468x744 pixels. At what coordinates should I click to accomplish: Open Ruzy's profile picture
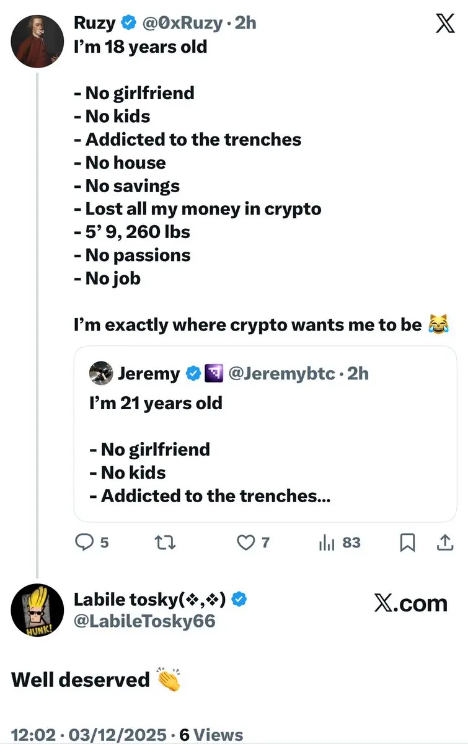click(38, 41)
